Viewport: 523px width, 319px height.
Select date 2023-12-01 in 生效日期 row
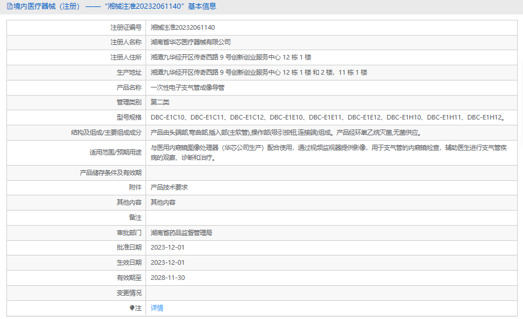pyautogui.click(x=168, y=262)
